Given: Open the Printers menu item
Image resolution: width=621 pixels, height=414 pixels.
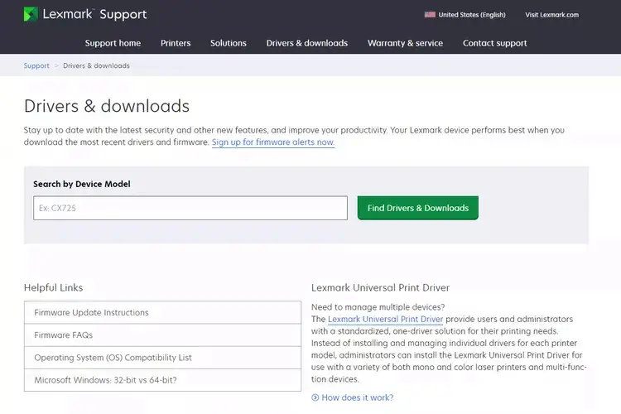Looking at the screenshot, I should pos(176,43).
